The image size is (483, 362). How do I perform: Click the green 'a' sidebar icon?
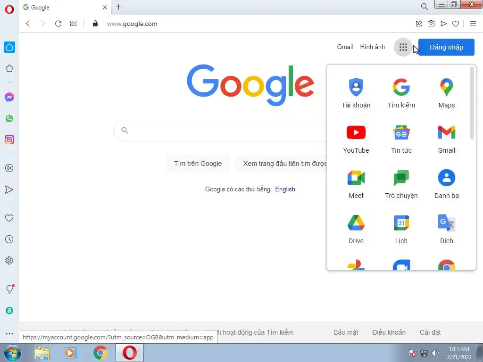[x=9, y=311]
